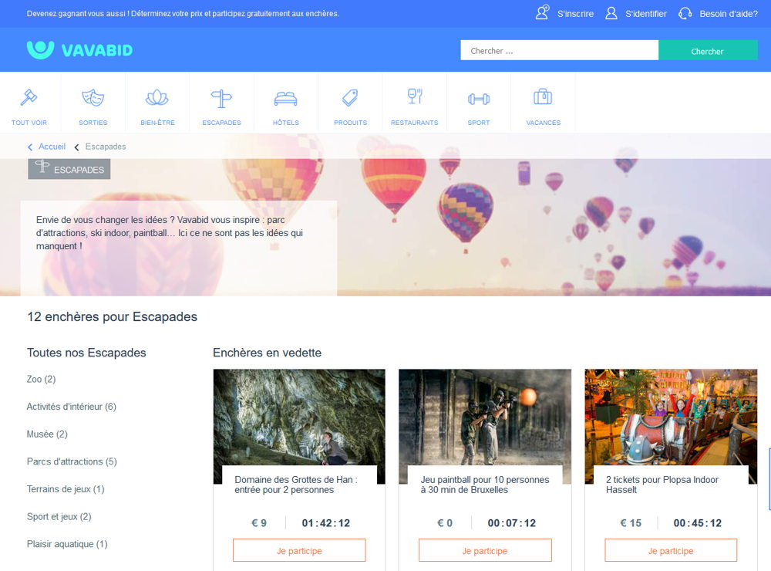The height and width of the screenshot is (571, 771).
Task: Click the VAVABID wordmark
Action: pos(97,50)
